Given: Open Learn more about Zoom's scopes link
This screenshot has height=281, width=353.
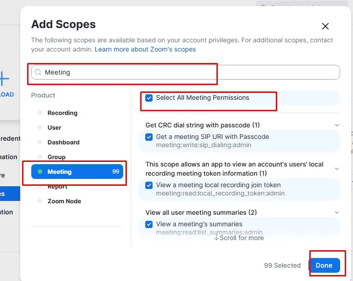Looking at the screenshot, I should tap(145, 49).
